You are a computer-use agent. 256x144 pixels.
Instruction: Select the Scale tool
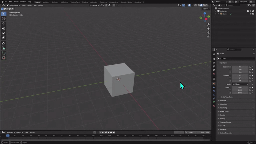[3, 33]
